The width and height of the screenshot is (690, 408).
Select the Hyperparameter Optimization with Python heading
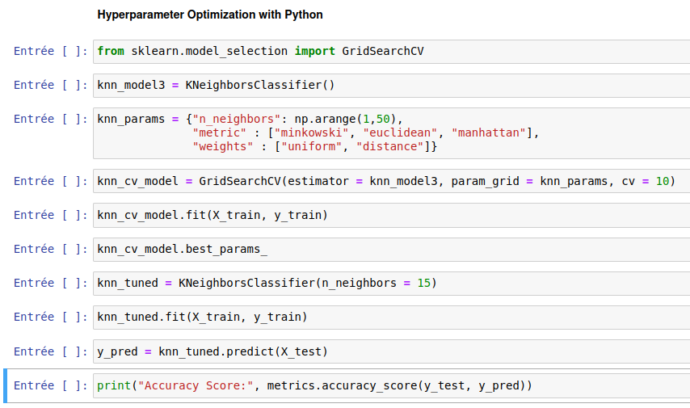pyautogui.click(x=209, y=15)
